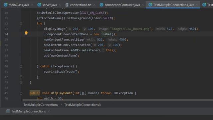Click the class icon on mainClass.java tab
The width and height of the screenshot is (213, 120).
pyautogui.click(x=6, y=5)
